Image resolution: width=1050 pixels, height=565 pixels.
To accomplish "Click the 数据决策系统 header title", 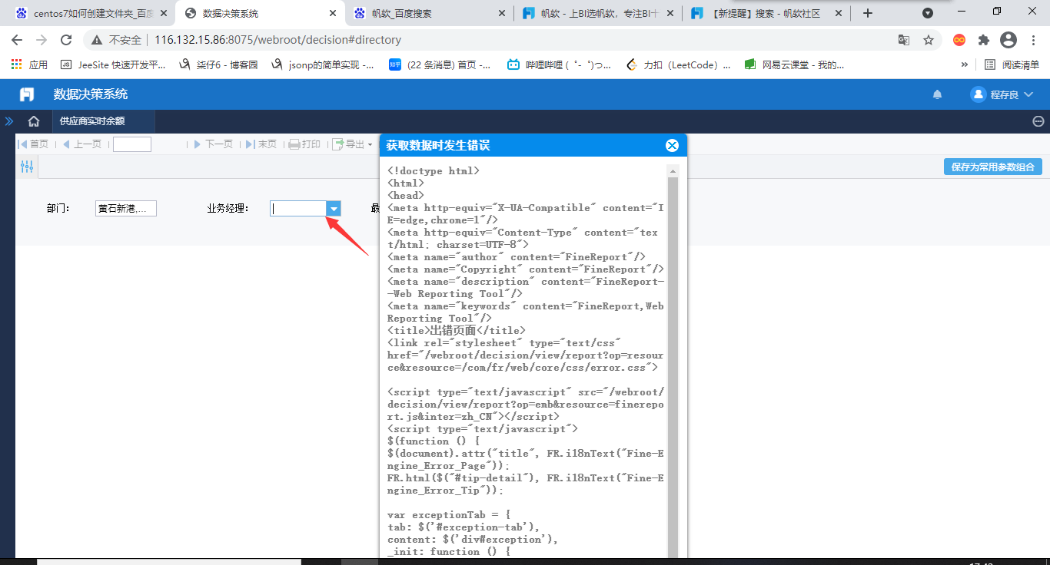I will [91, 94].
